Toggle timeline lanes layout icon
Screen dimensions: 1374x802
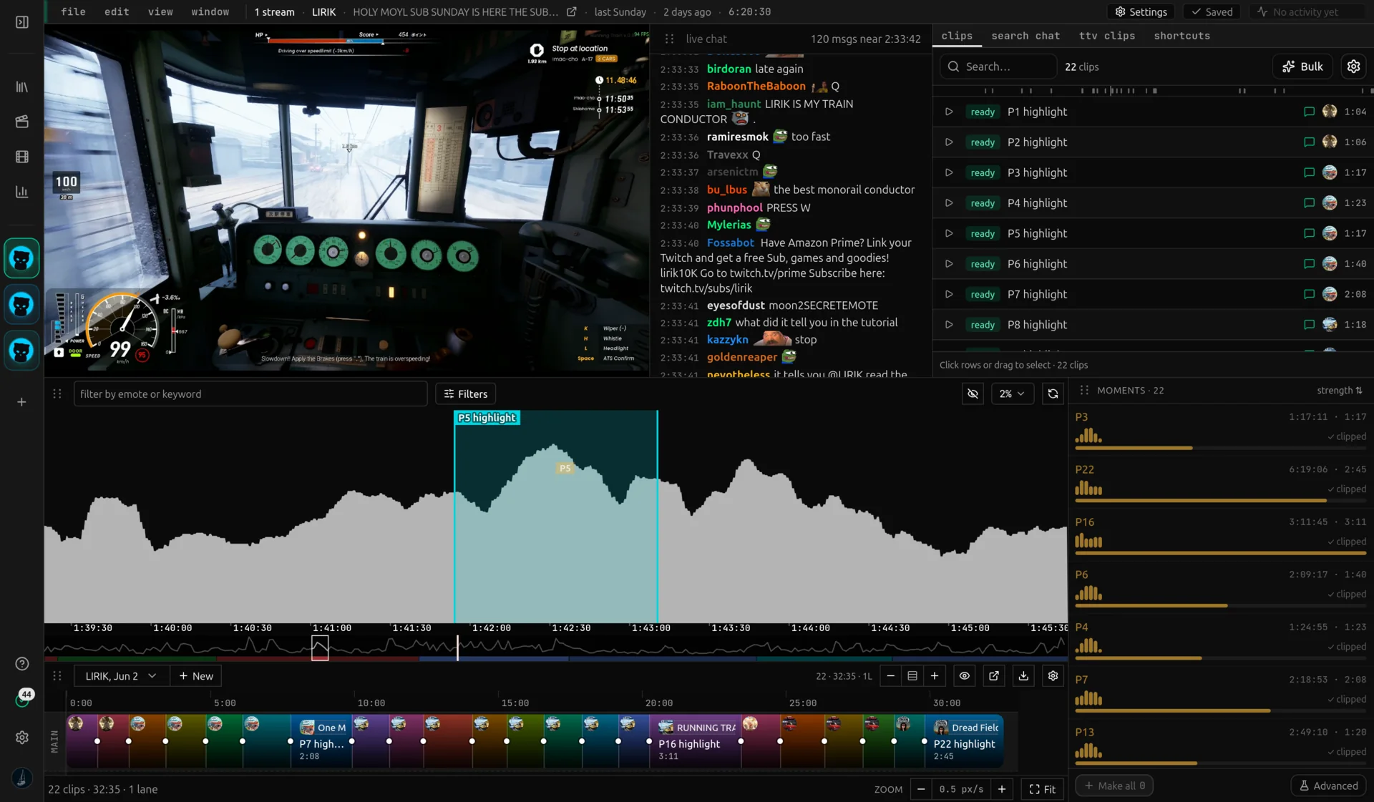tap(912, 676)
